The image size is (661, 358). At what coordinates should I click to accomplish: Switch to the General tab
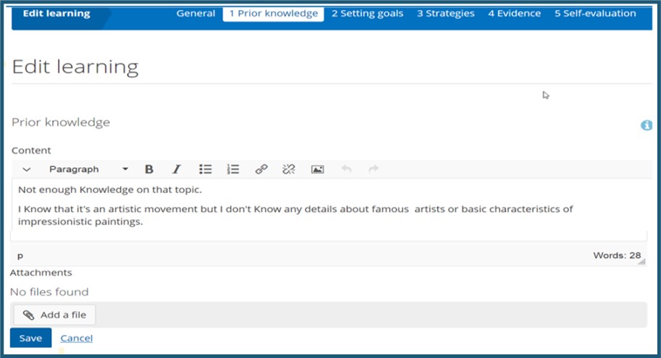pos(195,13)
